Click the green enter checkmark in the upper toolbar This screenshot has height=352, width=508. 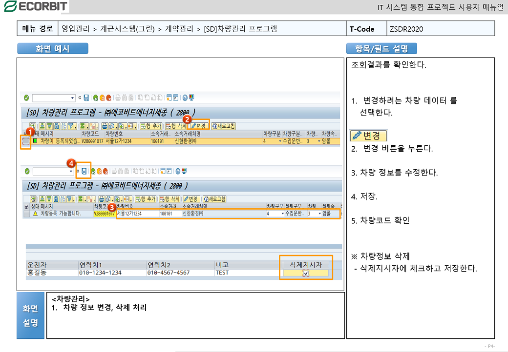coord(26,98)
